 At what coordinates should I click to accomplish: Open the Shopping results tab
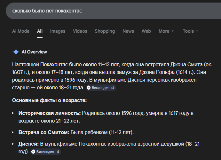pyautogui.click(x=105, y=31)
